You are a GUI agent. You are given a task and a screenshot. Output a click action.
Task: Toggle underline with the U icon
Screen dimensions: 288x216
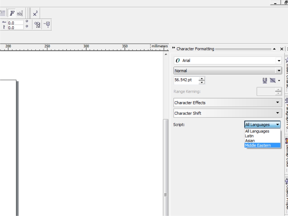[265, 80]
